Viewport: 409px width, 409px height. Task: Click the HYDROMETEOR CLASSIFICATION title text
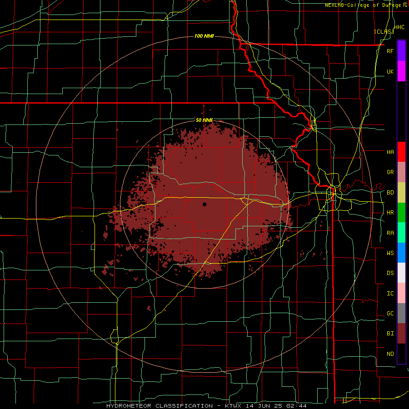coord(160,406)
